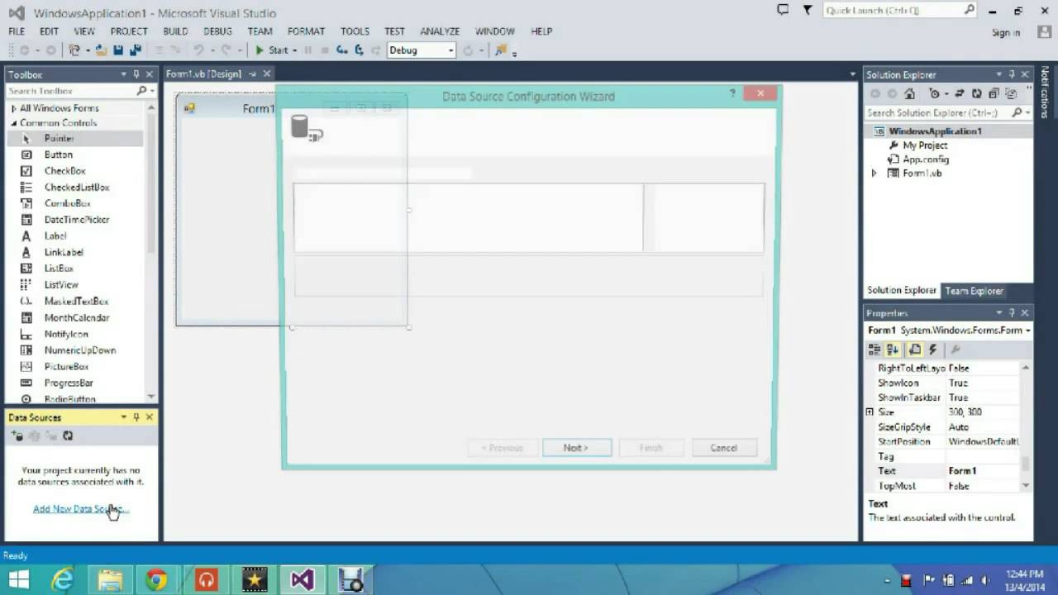Open the Properties window options dropdown arrow

tap(998, 313)
